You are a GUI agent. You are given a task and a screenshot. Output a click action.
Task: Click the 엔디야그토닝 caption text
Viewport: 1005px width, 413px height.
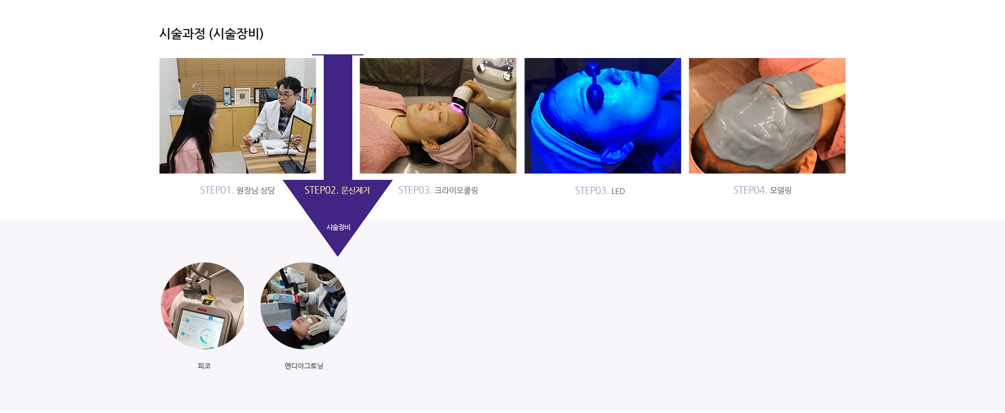tap(304, 366)
